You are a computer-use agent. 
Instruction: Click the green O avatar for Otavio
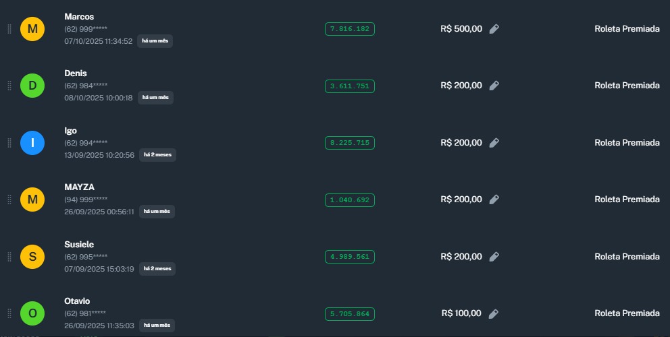32,313
